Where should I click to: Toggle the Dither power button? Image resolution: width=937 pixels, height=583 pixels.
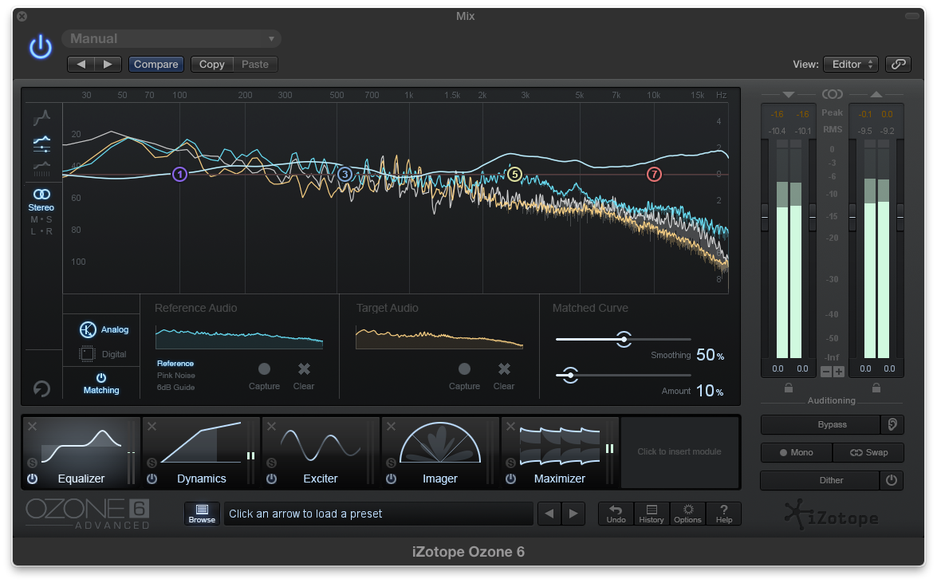pos(892,480)
